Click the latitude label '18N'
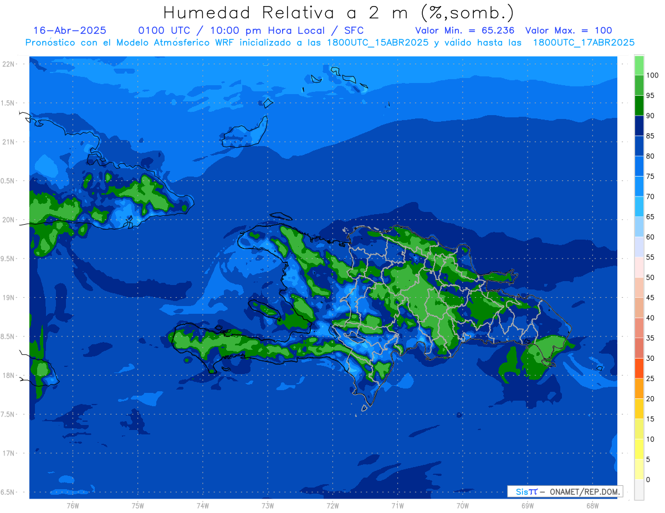 click(9, 375)
